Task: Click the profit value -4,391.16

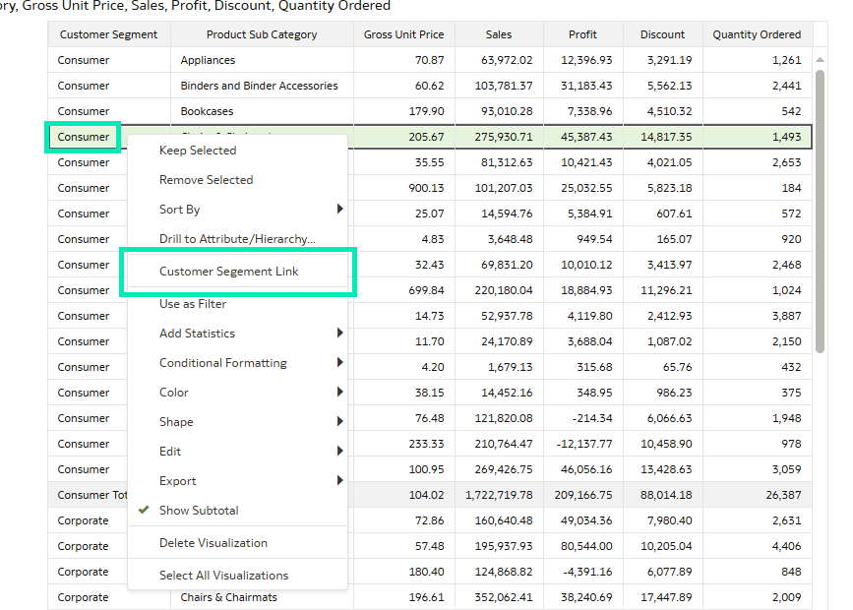Action: [589, 572]
